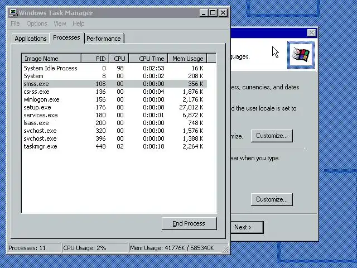Click Next in the setup dialog
Image resolution: width=357 pixels, height=268 pixels.
(247, 227)
